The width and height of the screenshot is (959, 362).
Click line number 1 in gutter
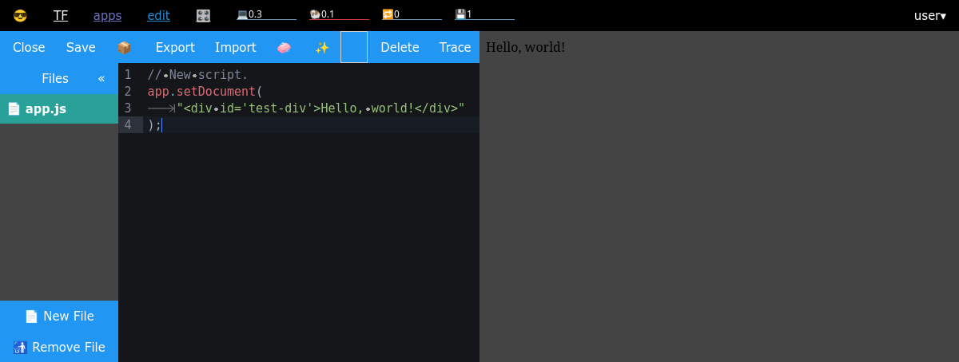click(128, 74)
